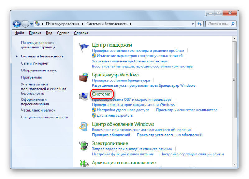Click Проверка обновлений

tap(111, 135)
